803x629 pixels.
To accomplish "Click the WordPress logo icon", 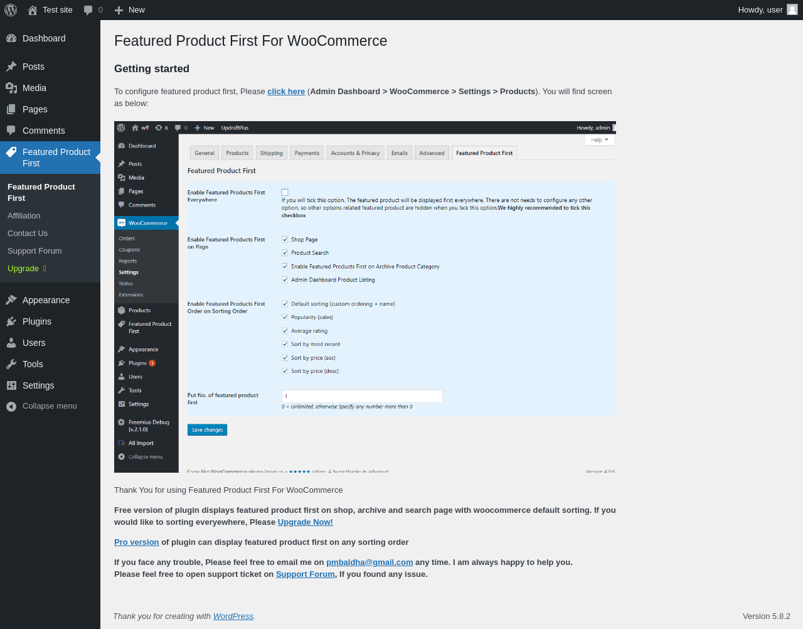I will pos(11,10).
